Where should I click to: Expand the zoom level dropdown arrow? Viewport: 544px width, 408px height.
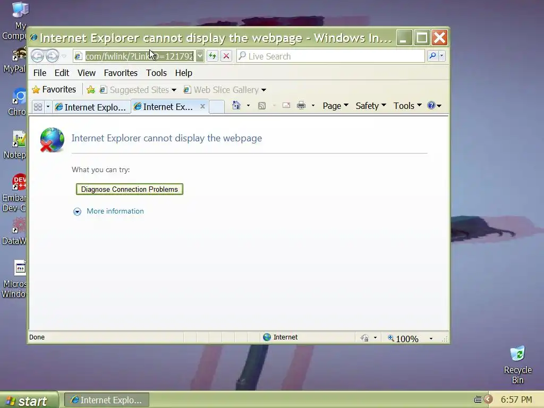coord(431,338)
